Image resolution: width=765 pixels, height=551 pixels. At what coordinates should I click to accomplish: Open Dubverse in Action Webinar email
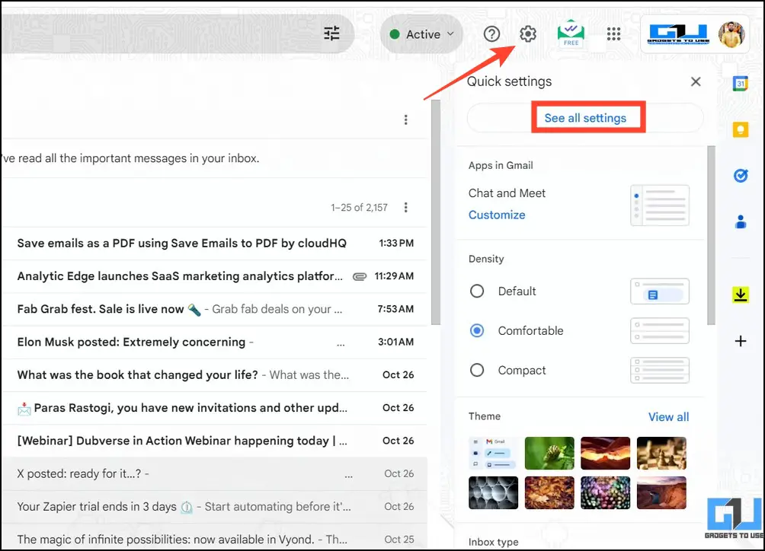(215, 441)
